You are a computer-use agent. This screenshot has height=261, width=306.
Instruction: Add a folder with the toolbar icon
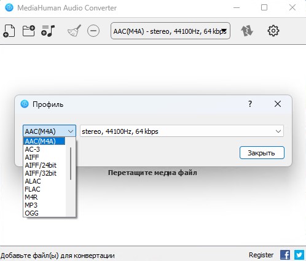(28, 31)
